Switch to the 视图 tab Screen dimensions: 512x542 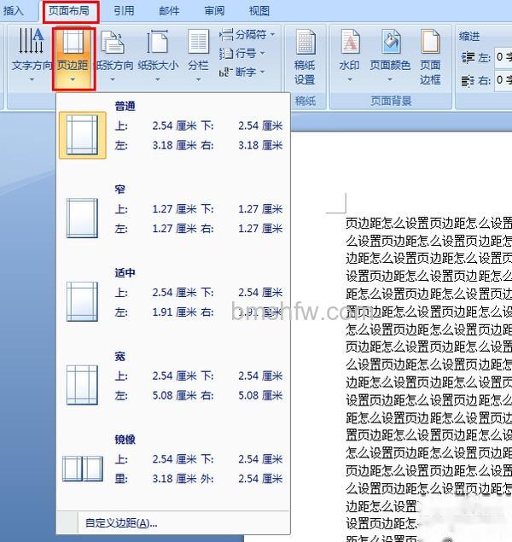tap(259, 11)
